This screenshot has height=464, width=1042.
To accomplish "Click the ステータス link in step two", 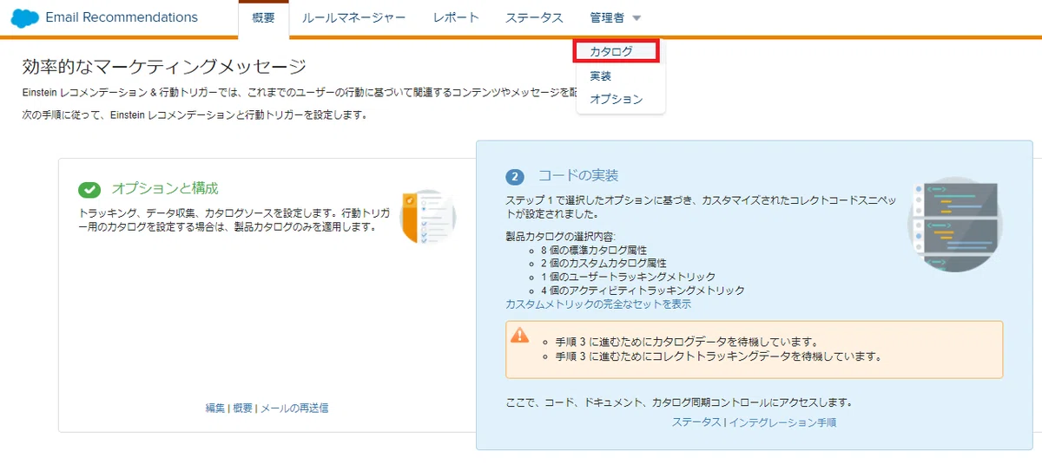I will point(696,422).
